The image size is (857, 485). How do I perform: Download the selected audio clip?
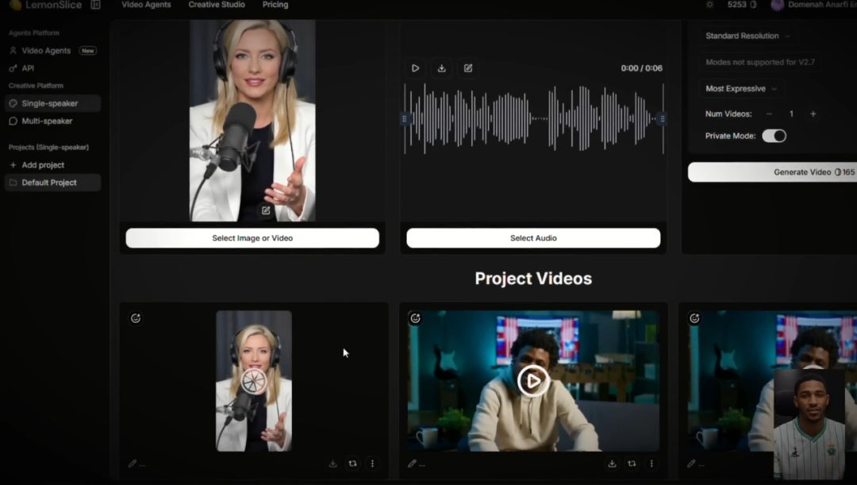[442, 68]
